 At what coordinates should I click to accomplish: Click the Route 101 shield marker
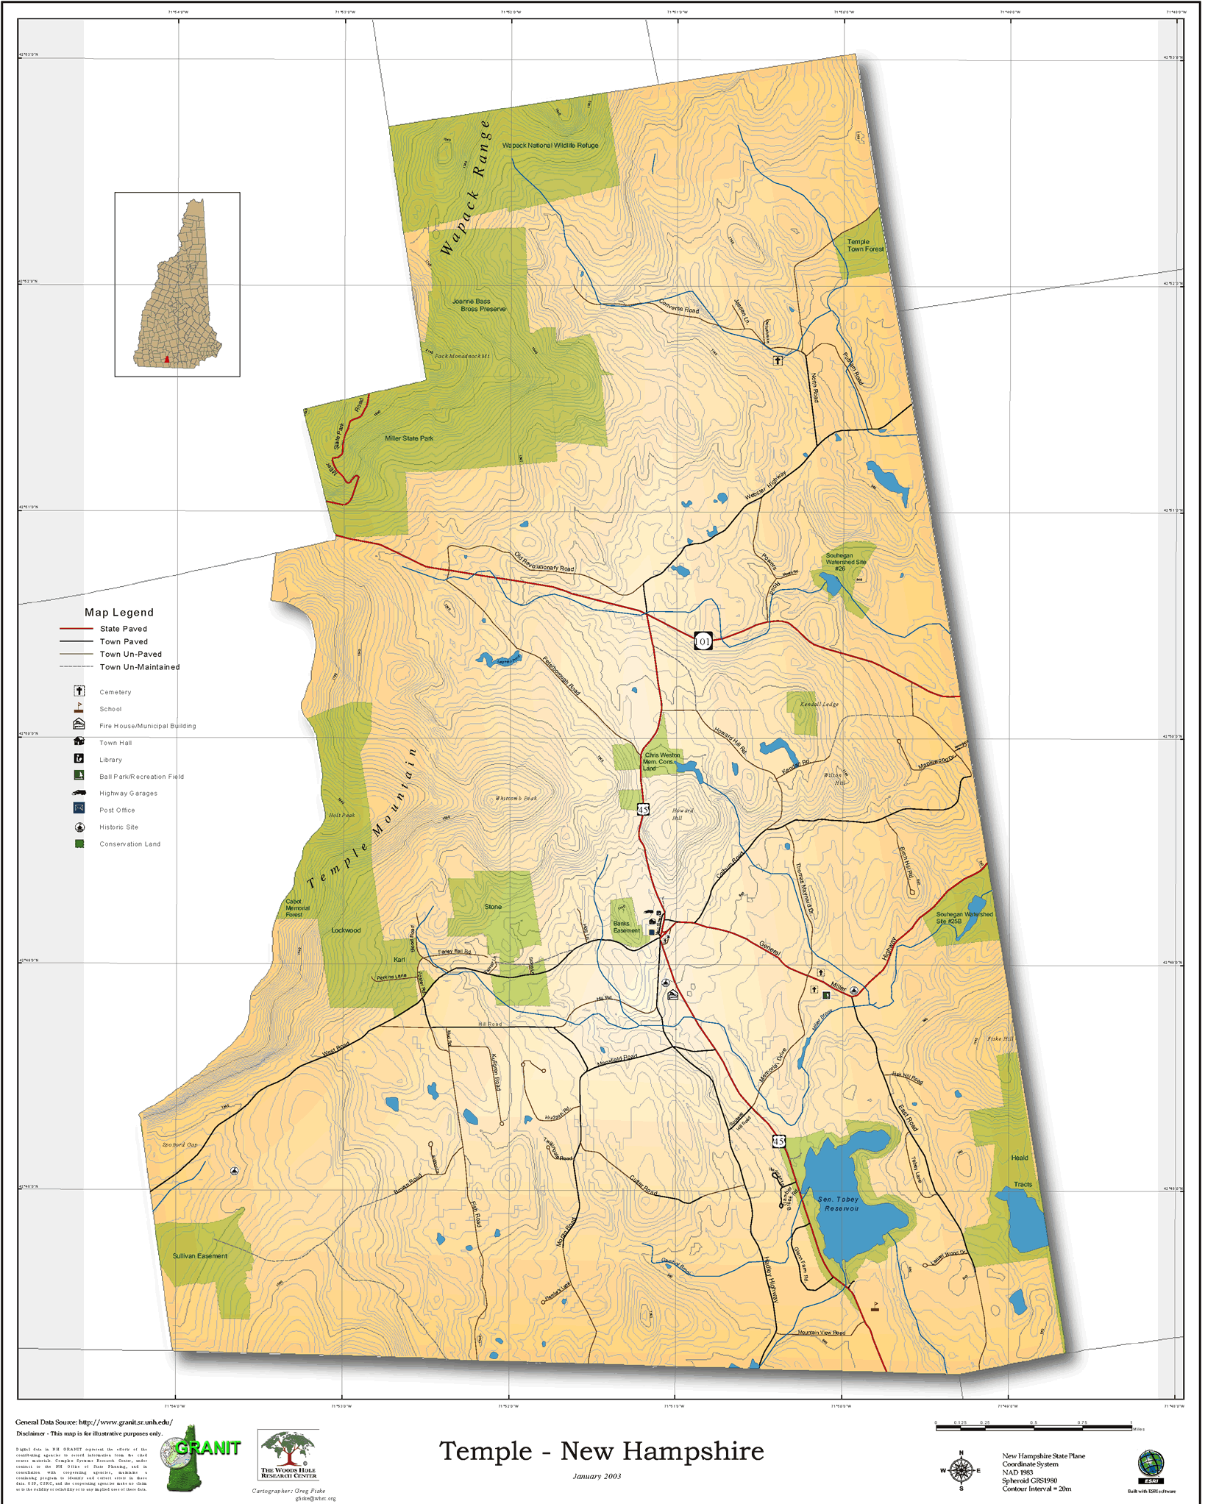click(703, 641)
